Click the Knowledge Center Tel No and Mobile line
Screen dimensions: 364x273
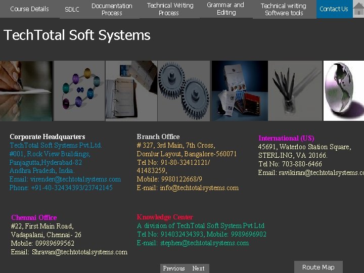202,234
